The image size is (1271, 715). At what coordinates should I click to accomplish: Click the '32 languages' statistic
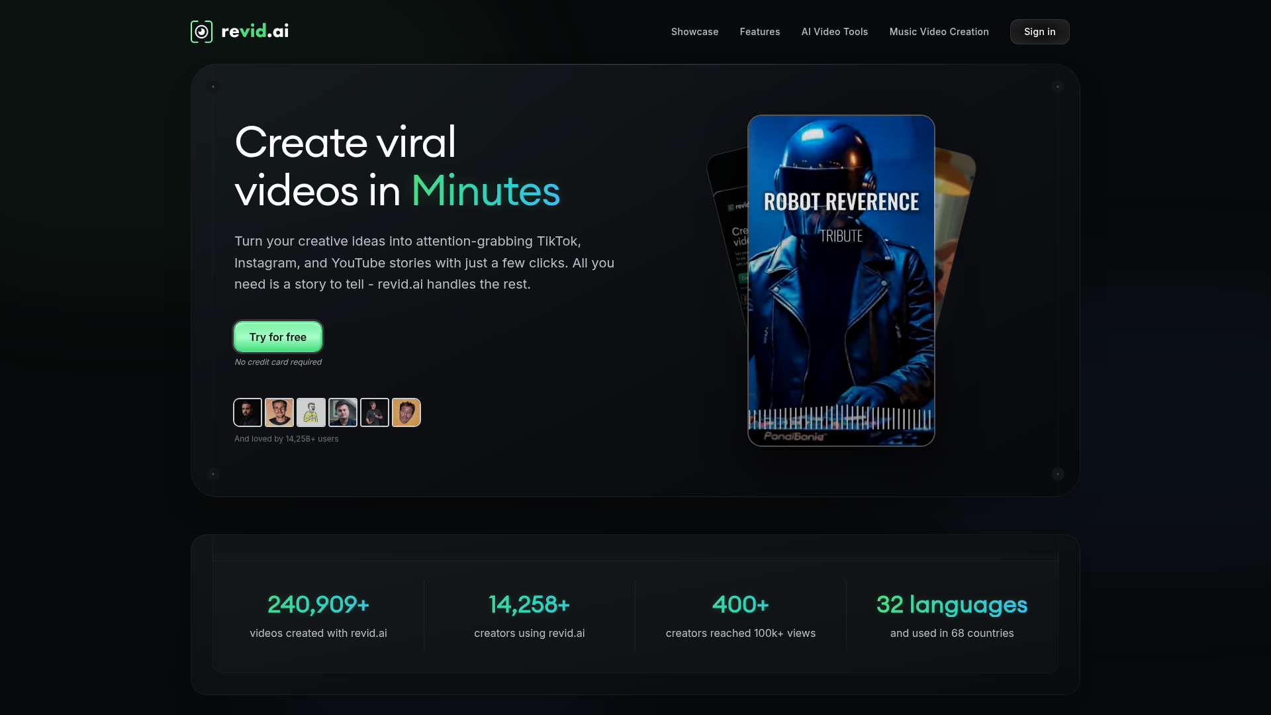coord(952,604)
